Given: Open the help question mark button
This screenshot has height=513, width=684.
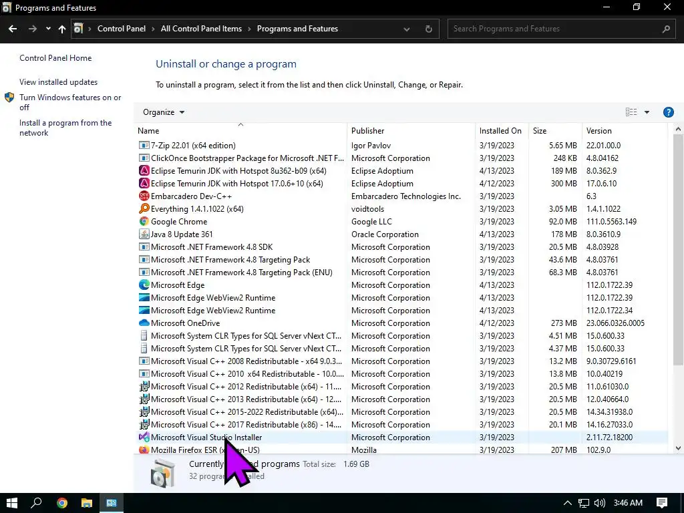Looking at the screenshot, I should coord(668,112).
